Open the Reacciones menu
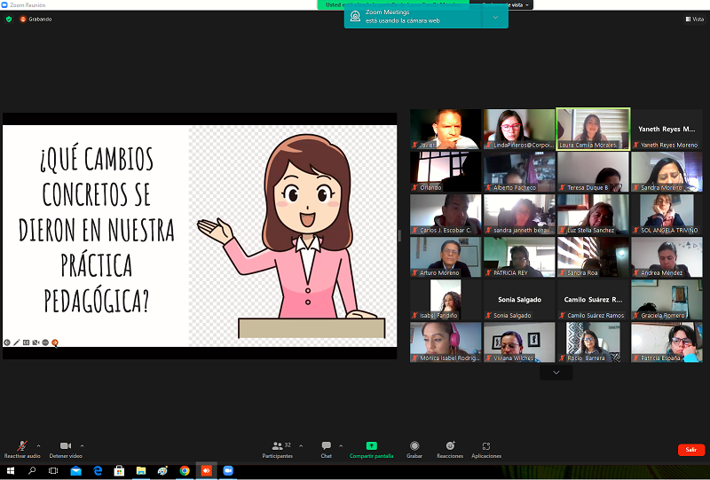This screenshot has height=480, width=710. (450, 445)
